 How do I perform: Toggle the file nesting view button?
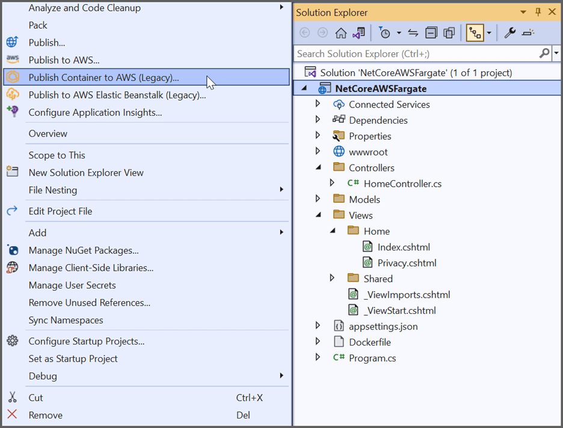[475, 33]
